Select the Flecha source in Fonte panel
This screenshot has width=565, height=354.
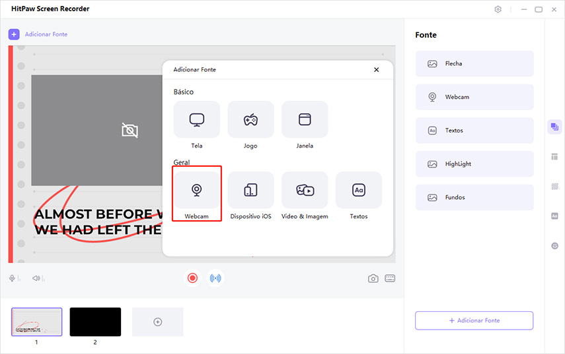[x=474, y=63]
